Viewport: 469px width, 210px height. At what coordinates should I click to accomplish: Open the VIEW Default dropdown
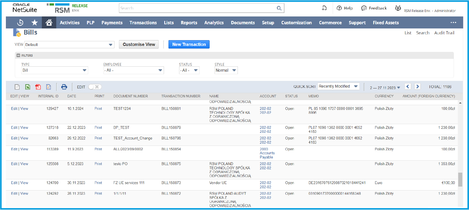click(x=69, y=45)
